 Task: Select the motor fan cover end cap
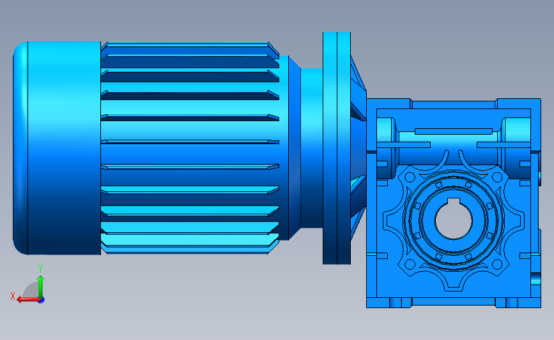tap(57, 148)
